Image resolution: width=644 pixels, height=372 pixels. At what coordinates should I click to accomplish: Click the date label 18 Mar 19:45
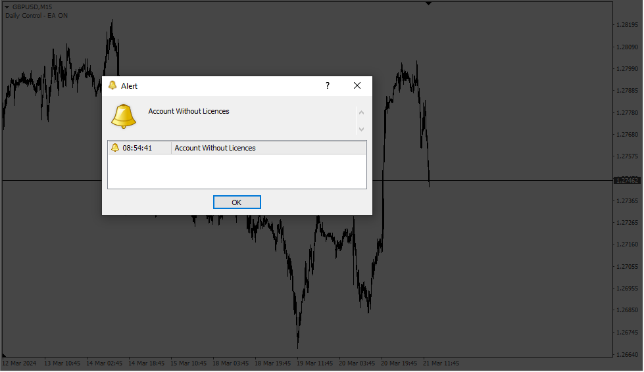[x=273, y=363]
